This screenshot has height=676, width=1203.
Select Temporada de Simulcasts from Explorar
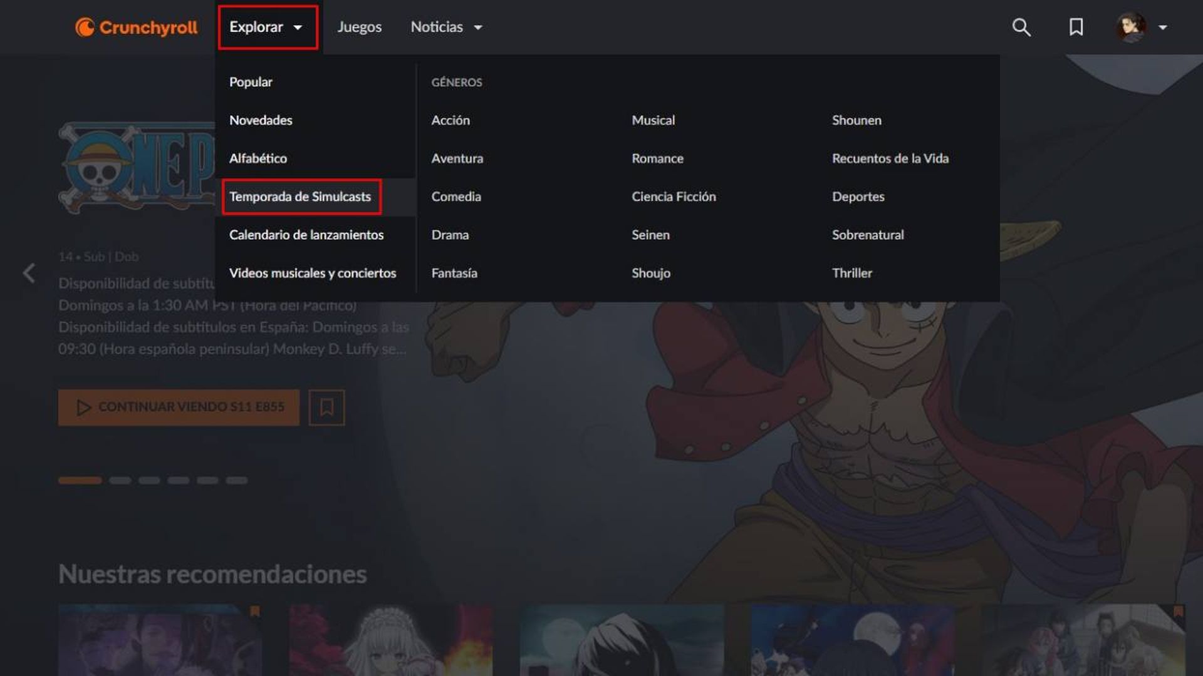click(301, 197)
